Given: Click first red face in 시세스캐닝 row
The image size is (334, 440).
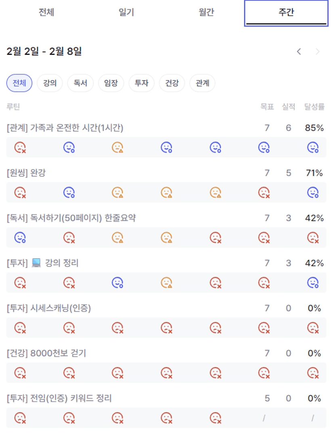Looking at the screenshot, I should pyautogui.click(x=20, y=328).
